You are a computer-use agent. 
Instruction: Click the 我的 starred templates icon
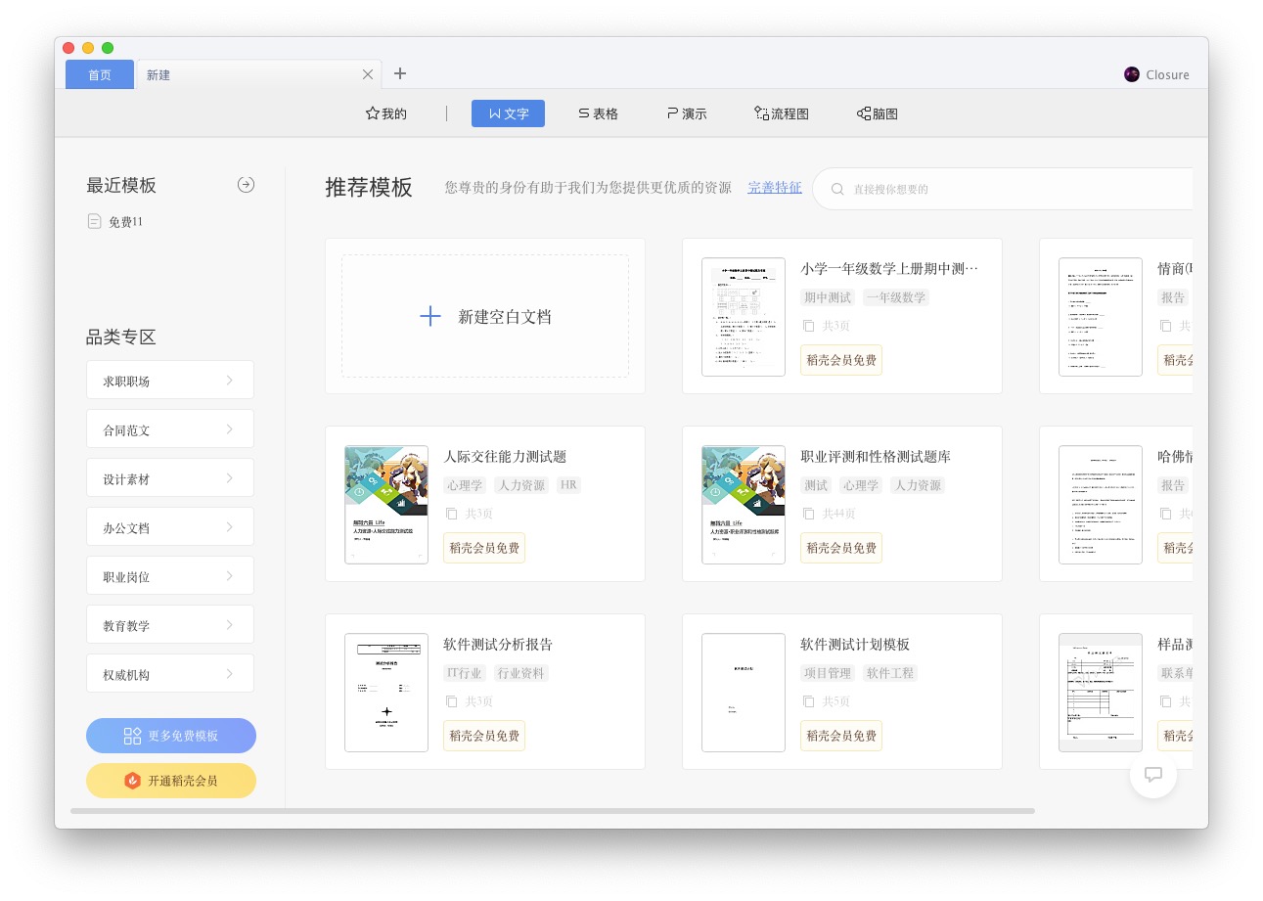[384, 113]
